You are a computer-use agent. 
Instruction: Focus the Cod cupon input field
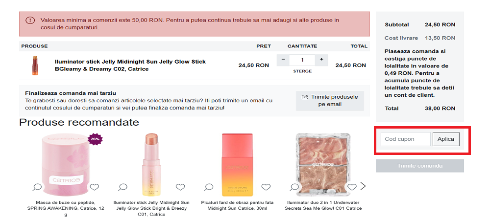tap(406, 139)
